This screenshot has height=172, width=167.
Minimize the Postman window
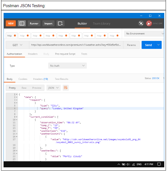(141, 16)
